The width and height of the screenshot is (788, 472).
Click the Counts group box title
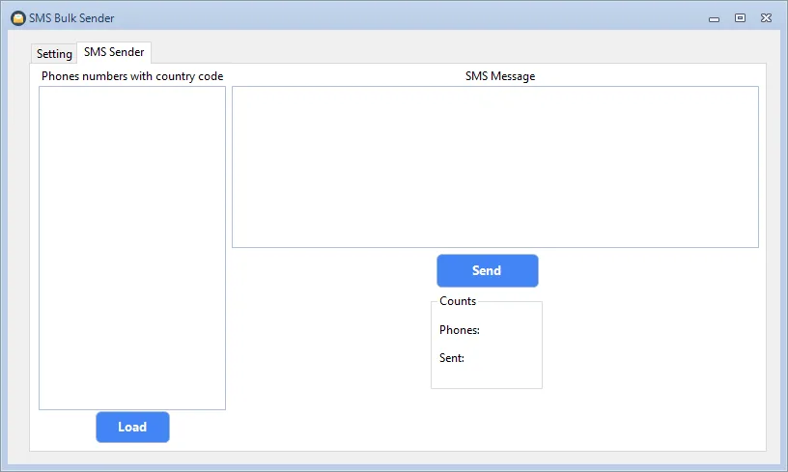(x=458, y=301)
